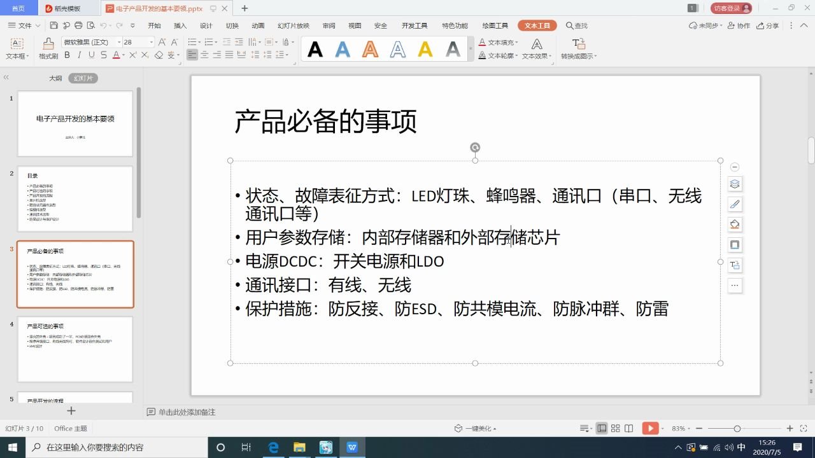Click the zoom slider handle
815x458 pixels.
click(737, 429)
